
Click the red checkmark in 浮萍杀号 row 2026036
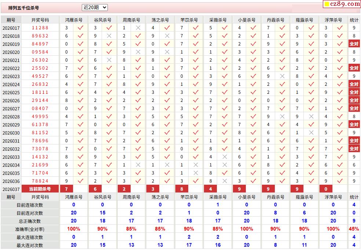point(340,181)
